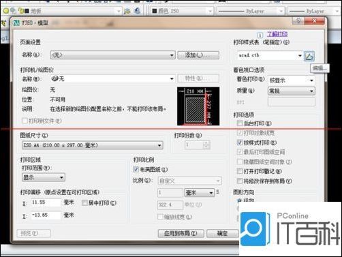Open the 质量 常规 dropdown

tap(292, 91)
